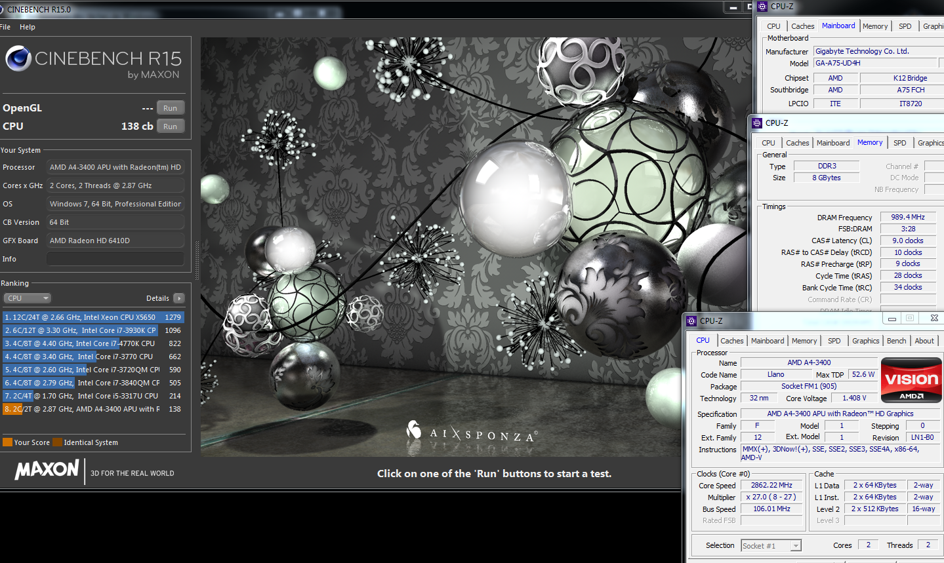Select ranking row Intel Core i7-3720QM
This screenshot has height=563, width=944.
tap(93, 370)
